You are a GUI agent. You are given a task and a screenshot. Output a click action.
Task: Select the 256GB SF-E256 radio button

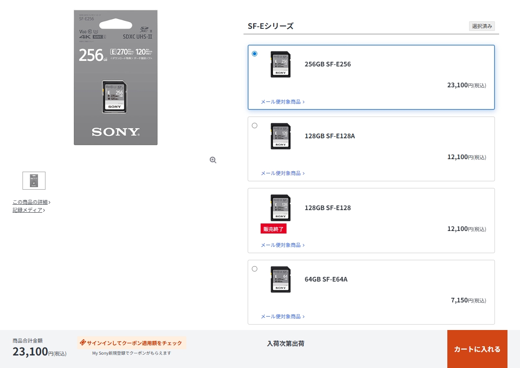pyautogui.click(x=255, y=53)
